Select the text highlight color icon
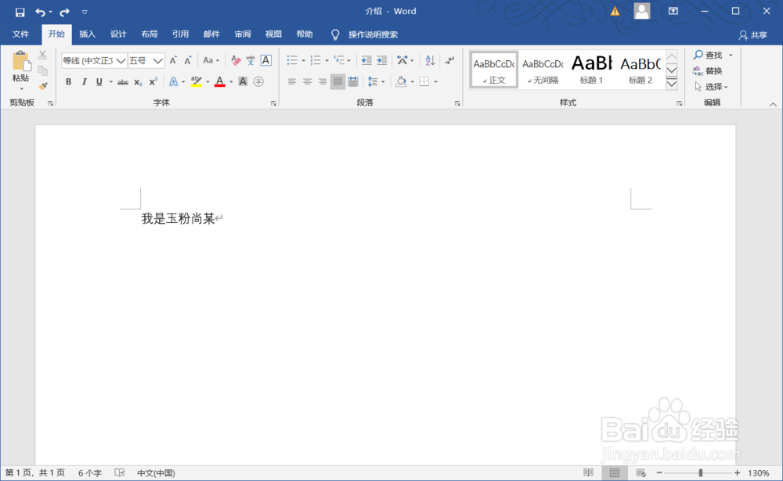The height and width of the screenshot is (481, 783). (195, 81)
